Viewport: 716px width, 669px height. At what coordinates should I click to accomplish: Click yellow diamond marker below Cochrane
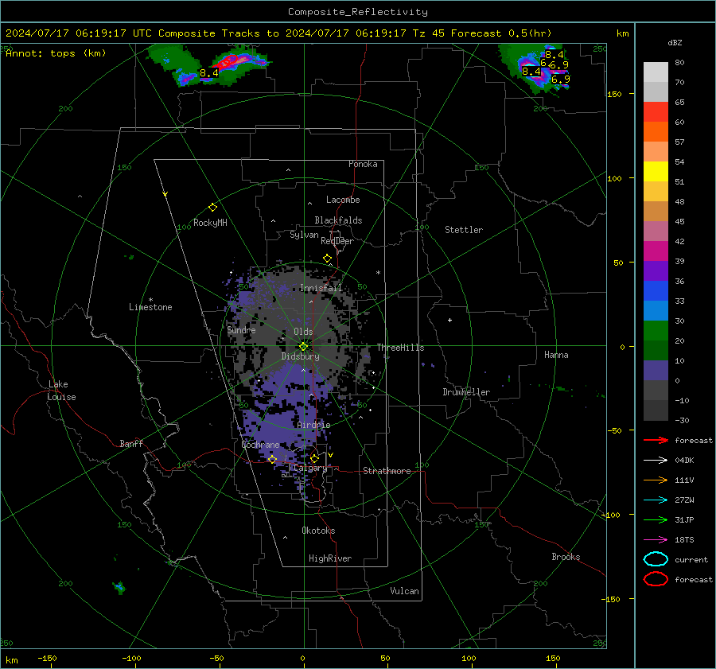point(272,459)
